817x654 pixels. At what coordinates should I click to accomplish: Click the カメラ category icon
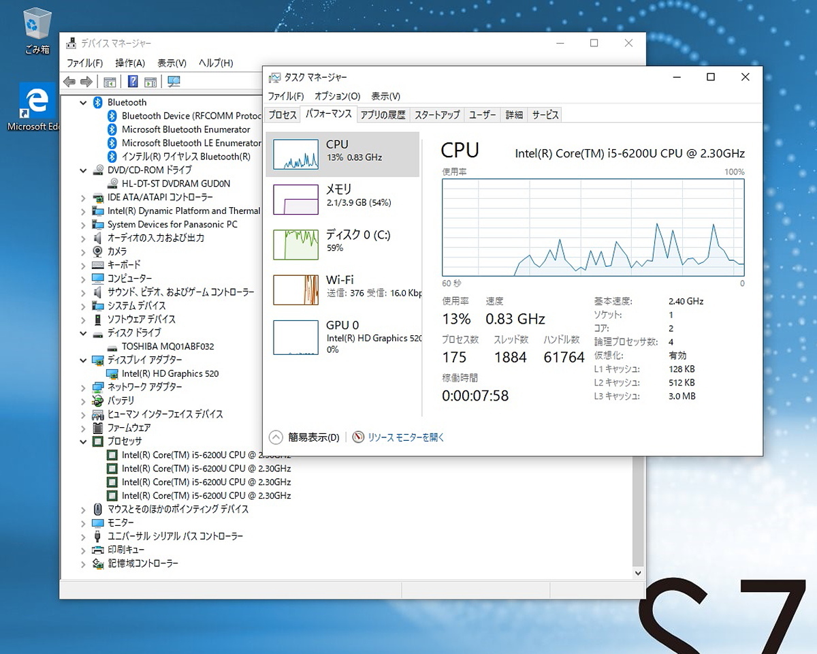[98, 251]
